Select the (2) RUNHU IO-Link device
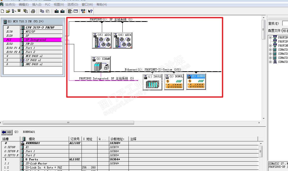The height and width of the screenshot is (171, 288). (x=196, y=82)
